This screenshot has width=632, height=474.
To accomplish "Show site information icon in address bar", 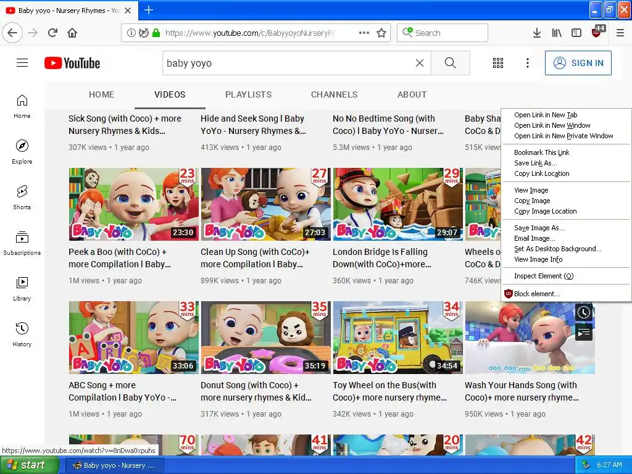I will click(131, 33).
